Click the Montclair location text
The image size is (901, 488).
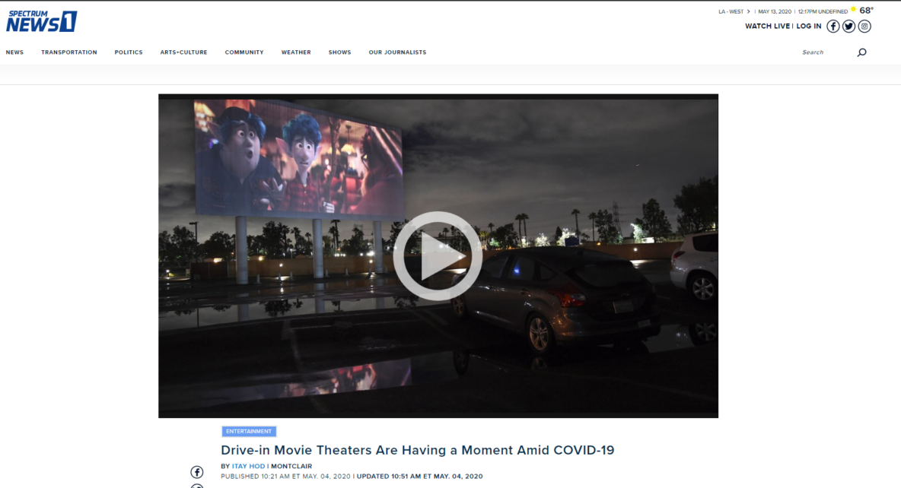[291, 466]
